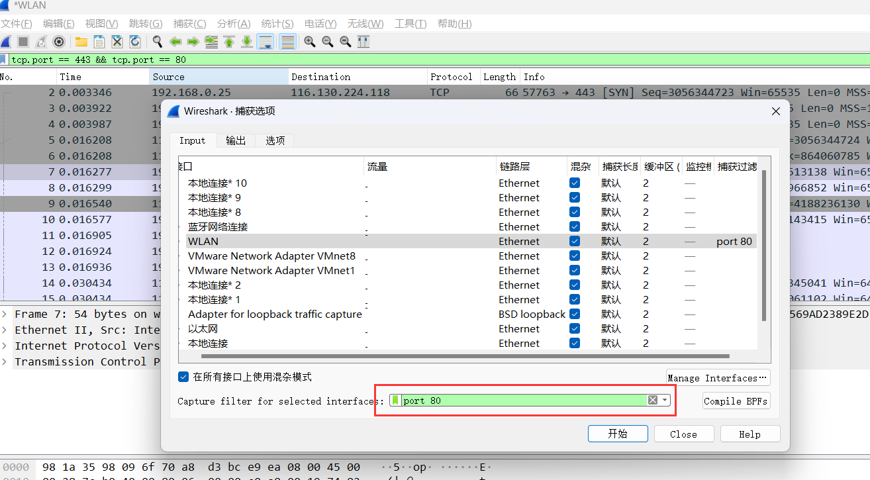The image size is (870, 480).
Task: Click the bookmark icon in the capture filter field
Action: (396, 400)
